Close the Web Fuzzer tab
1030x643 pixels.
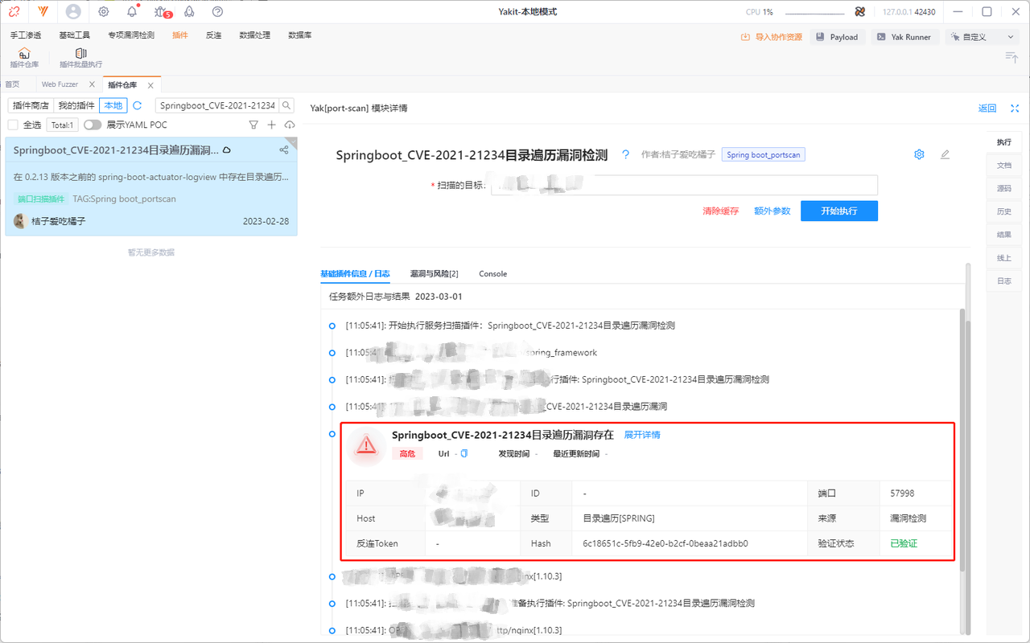click(x=92, y=84)
